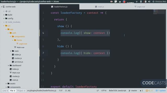Click the node_modules folder icon
This screenshot has height=93, width=167.
[x=6, y=22]
